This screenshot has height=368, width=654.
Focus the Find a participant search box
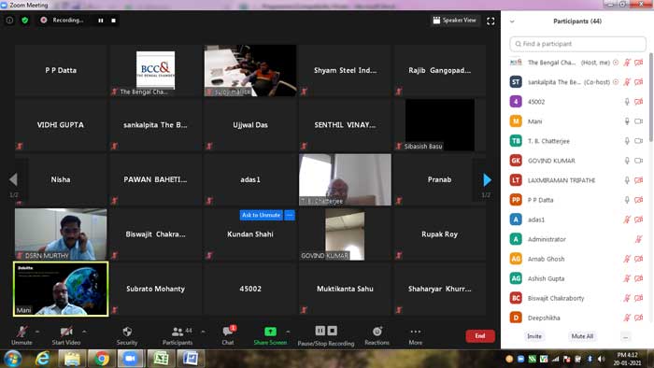[577, 44]
